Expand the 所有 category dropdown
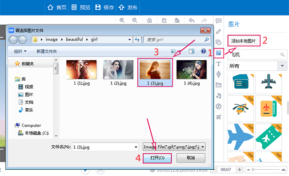289x176 pixels. click(282, 66)
